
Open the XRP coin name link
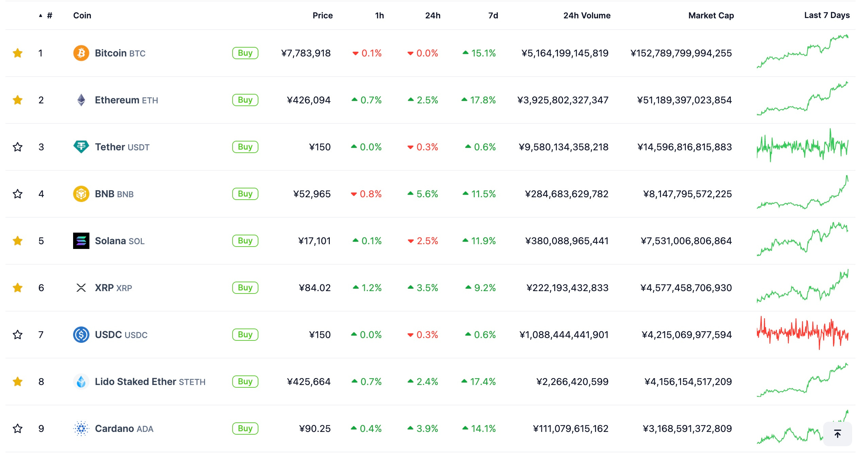(x=114, y=288)
